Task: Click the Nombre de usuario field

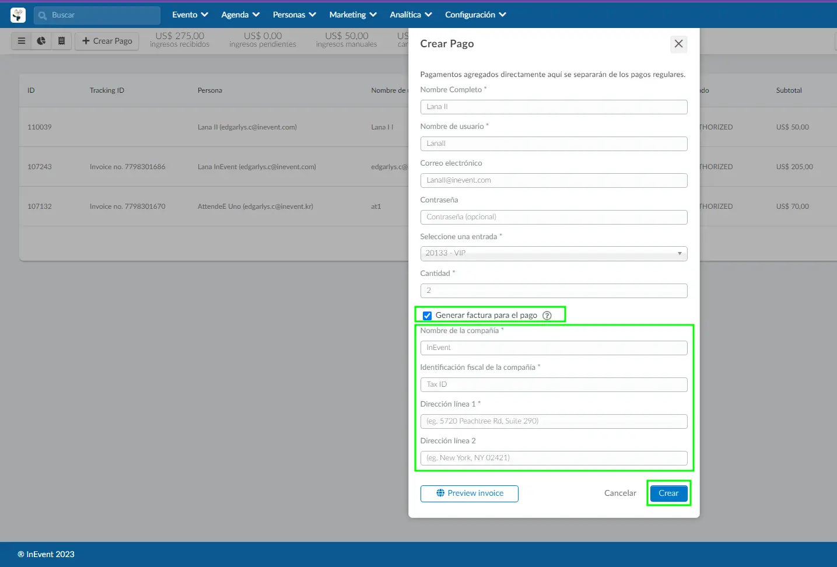Action: [554, 143]
